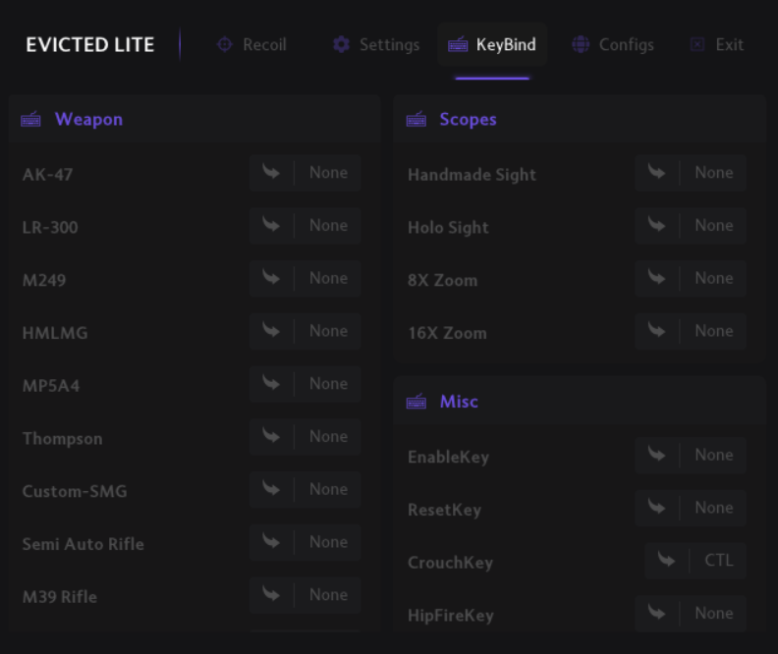Set the keybind for LR-300
The width and height of the screenshot is (778, 654).
305,226
